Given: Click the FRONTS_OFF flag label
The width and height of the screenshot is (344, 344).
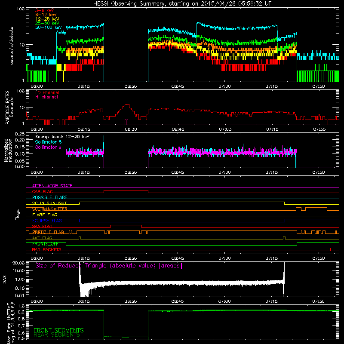Looking at the screenshot, I should [45, 244].
